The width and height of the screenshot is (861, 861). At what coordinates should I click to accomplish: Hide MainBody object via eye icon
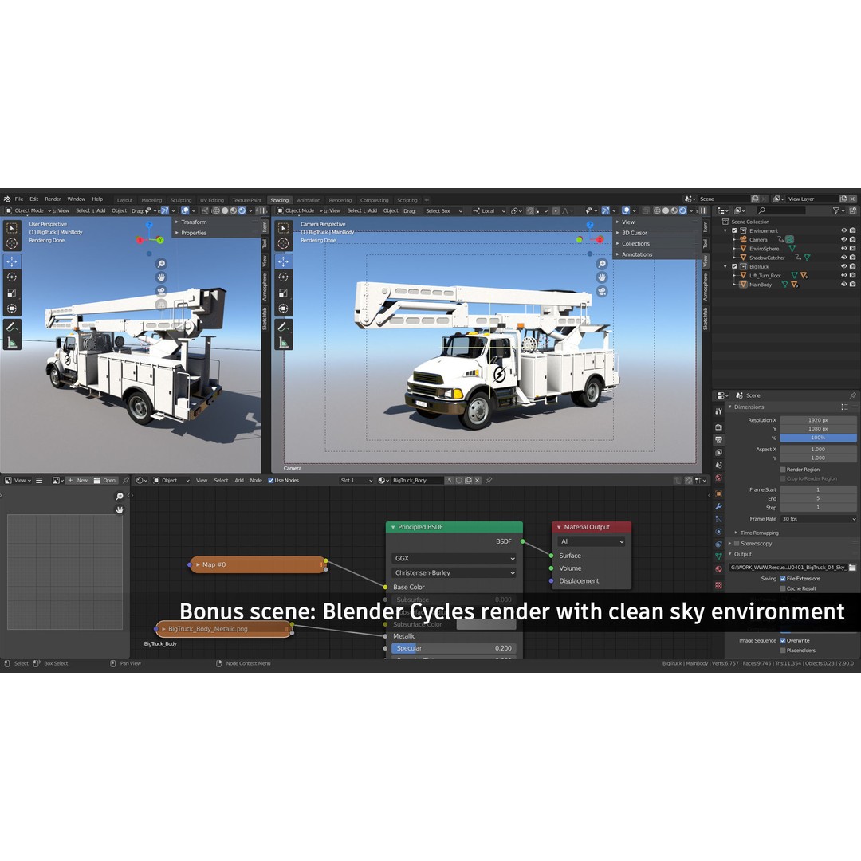pyautogui.click(x=843, y=285)
